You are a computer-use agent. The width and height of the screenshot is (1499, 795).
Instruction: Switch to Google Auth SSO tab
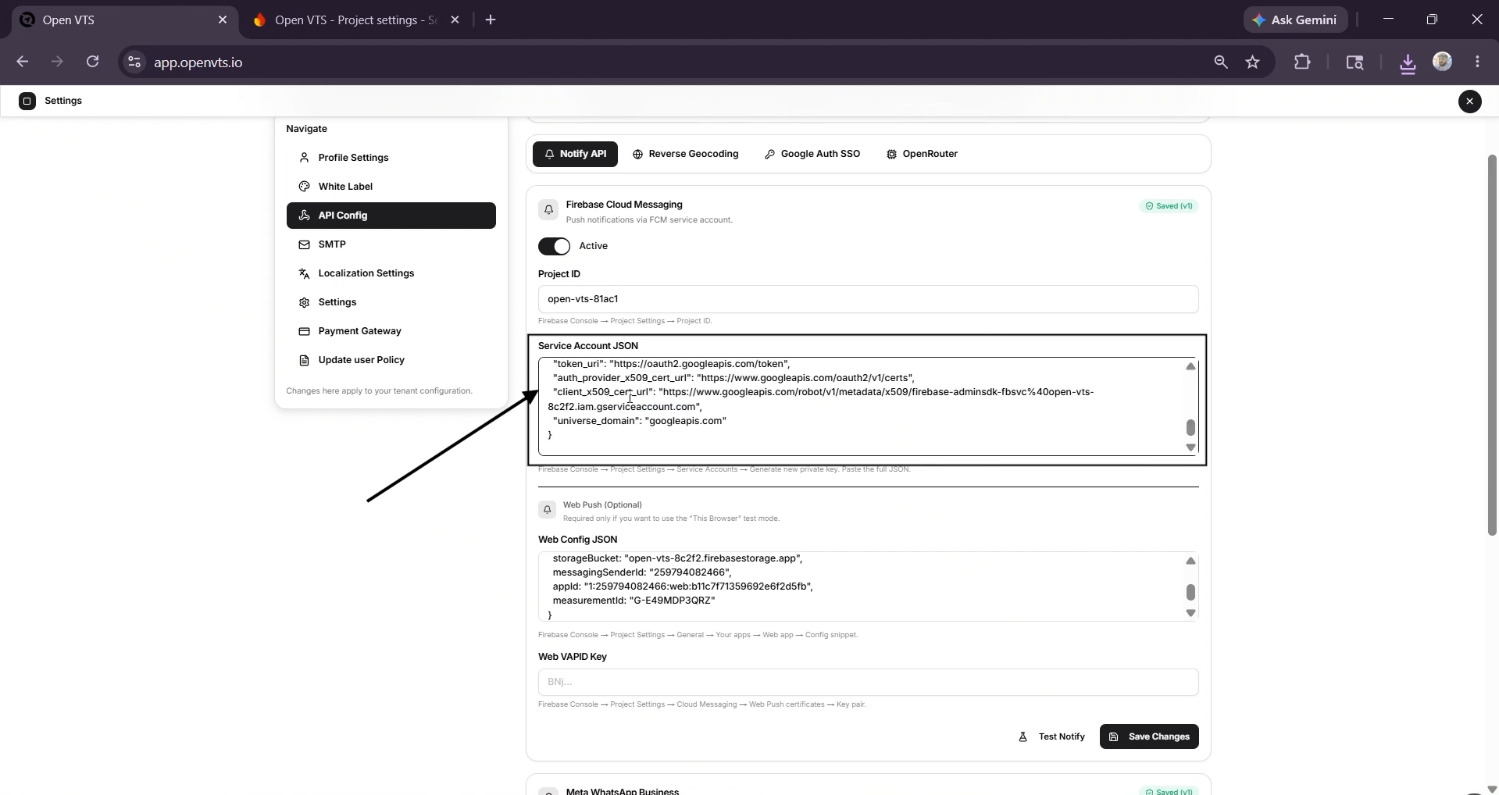tap(812, 154)
